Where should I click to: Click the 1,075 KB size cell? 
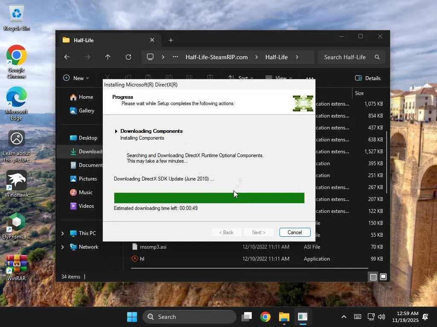[x=374, y=104]
